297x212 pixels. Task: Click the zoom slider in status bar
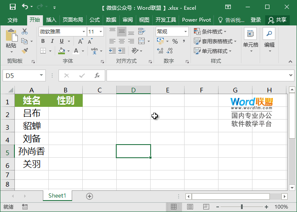(242, 207)
